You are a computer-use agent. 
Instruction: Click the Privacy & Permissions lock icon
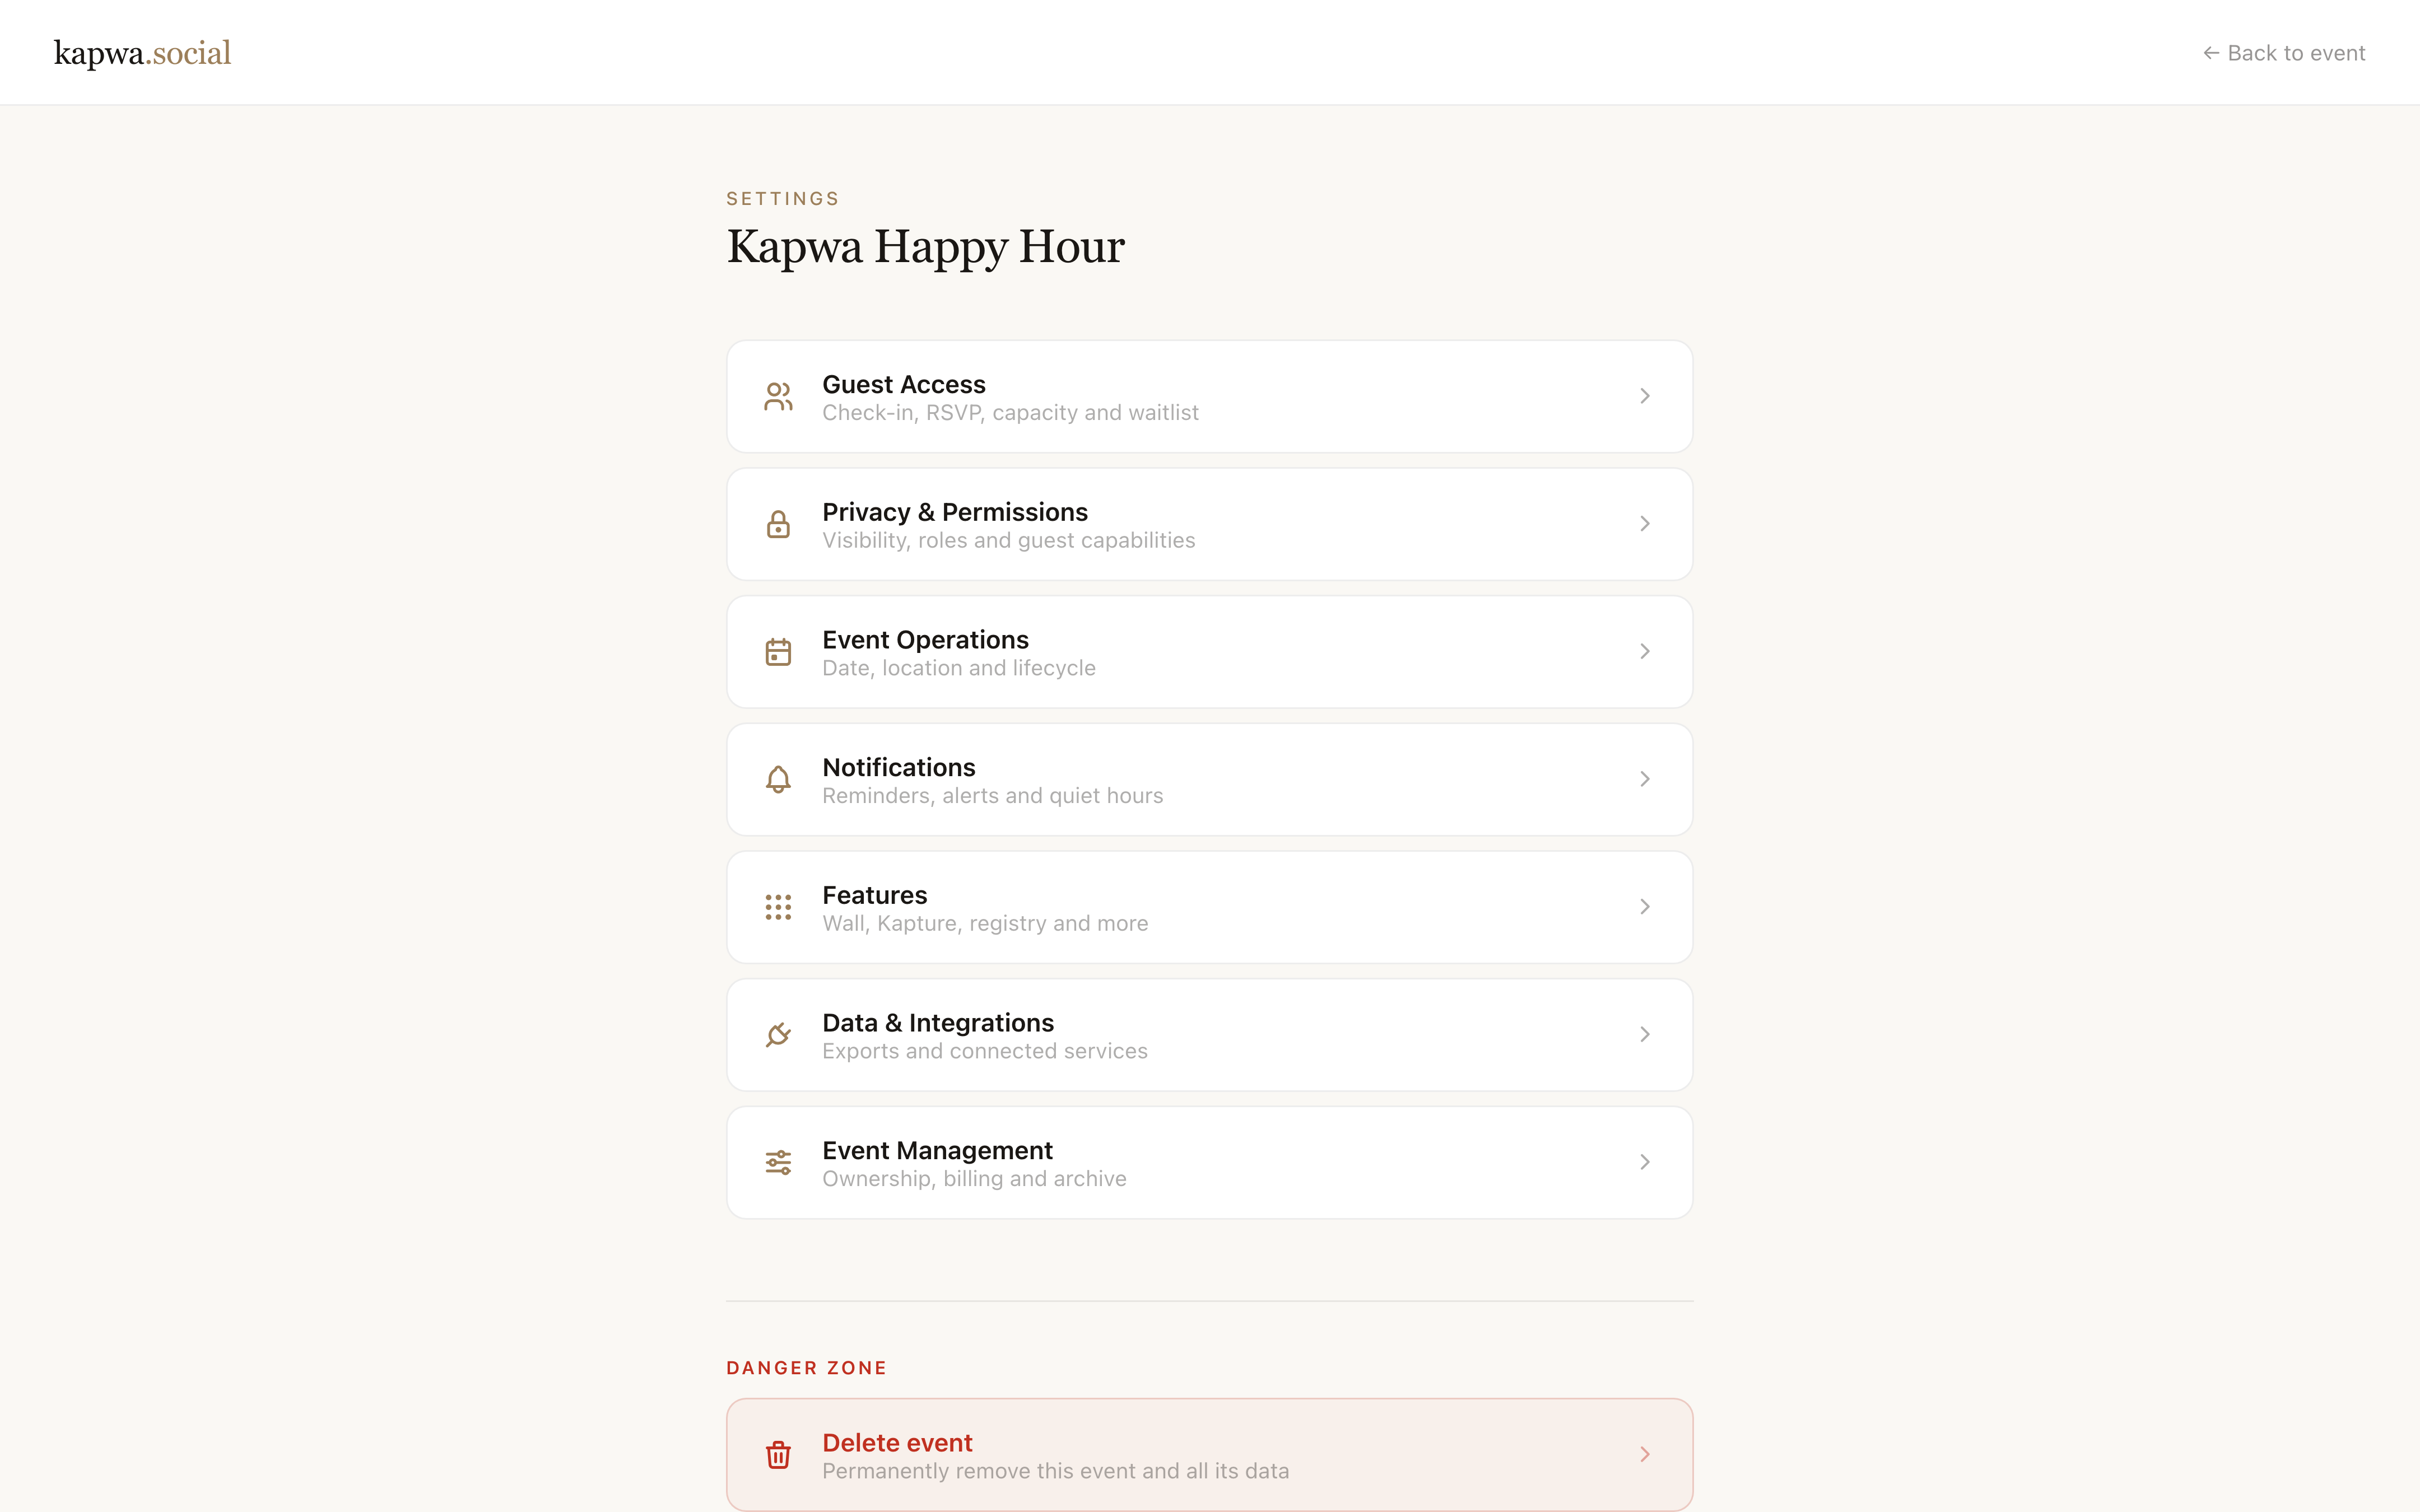[x=778, y=524]
